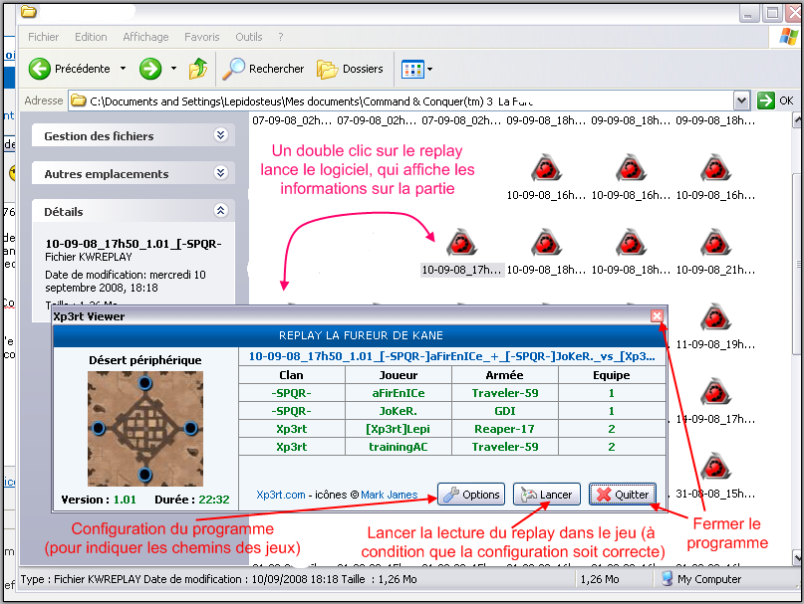Open the forward history dropdown arrow
This screenshot has width=804, height=604.
[x=173, y=68]
